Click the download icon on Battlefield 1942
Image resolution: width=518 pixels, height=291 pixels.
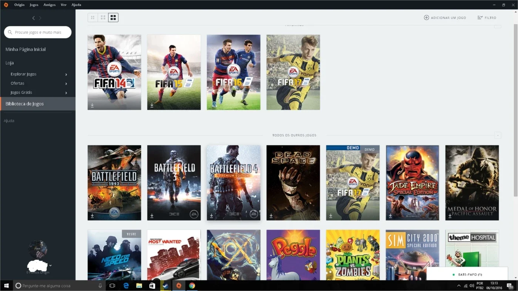tap(92, 216)
